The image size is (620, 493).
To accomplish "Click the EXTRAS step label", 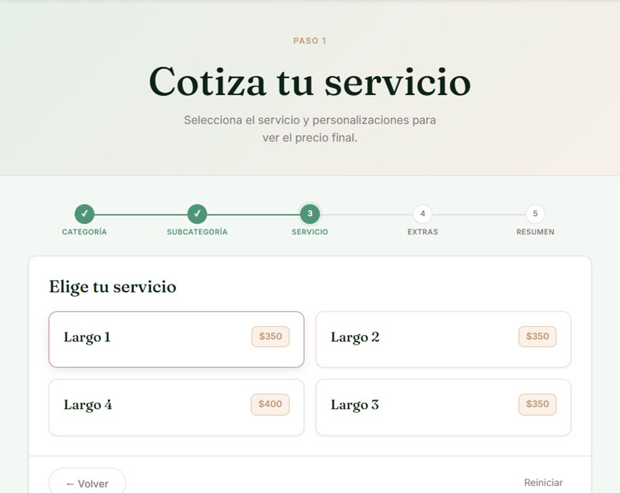I will tap(423, 232).
